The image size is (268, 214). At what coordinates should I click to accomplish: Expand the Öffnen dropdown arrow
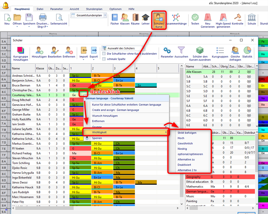[x=17, y=27]
